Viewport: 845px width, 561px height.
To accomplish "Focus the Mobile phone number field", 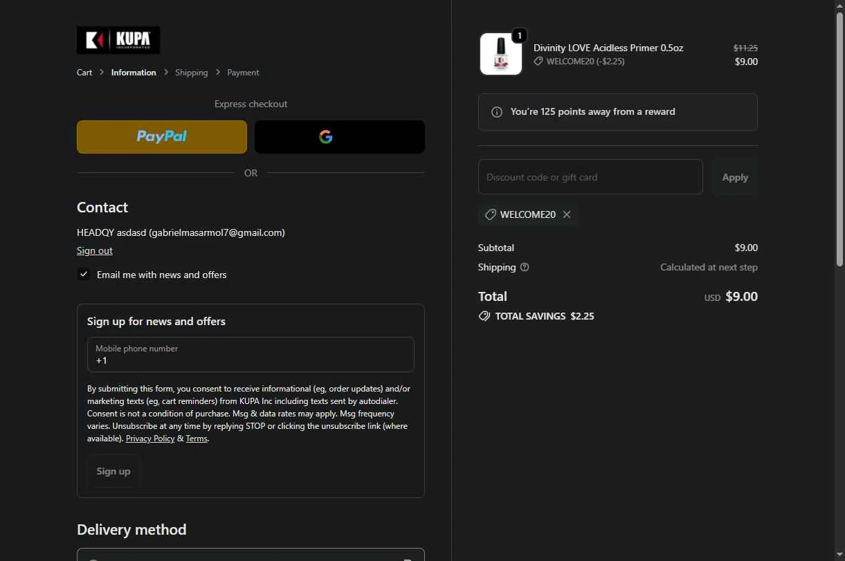I will point(251,355).
